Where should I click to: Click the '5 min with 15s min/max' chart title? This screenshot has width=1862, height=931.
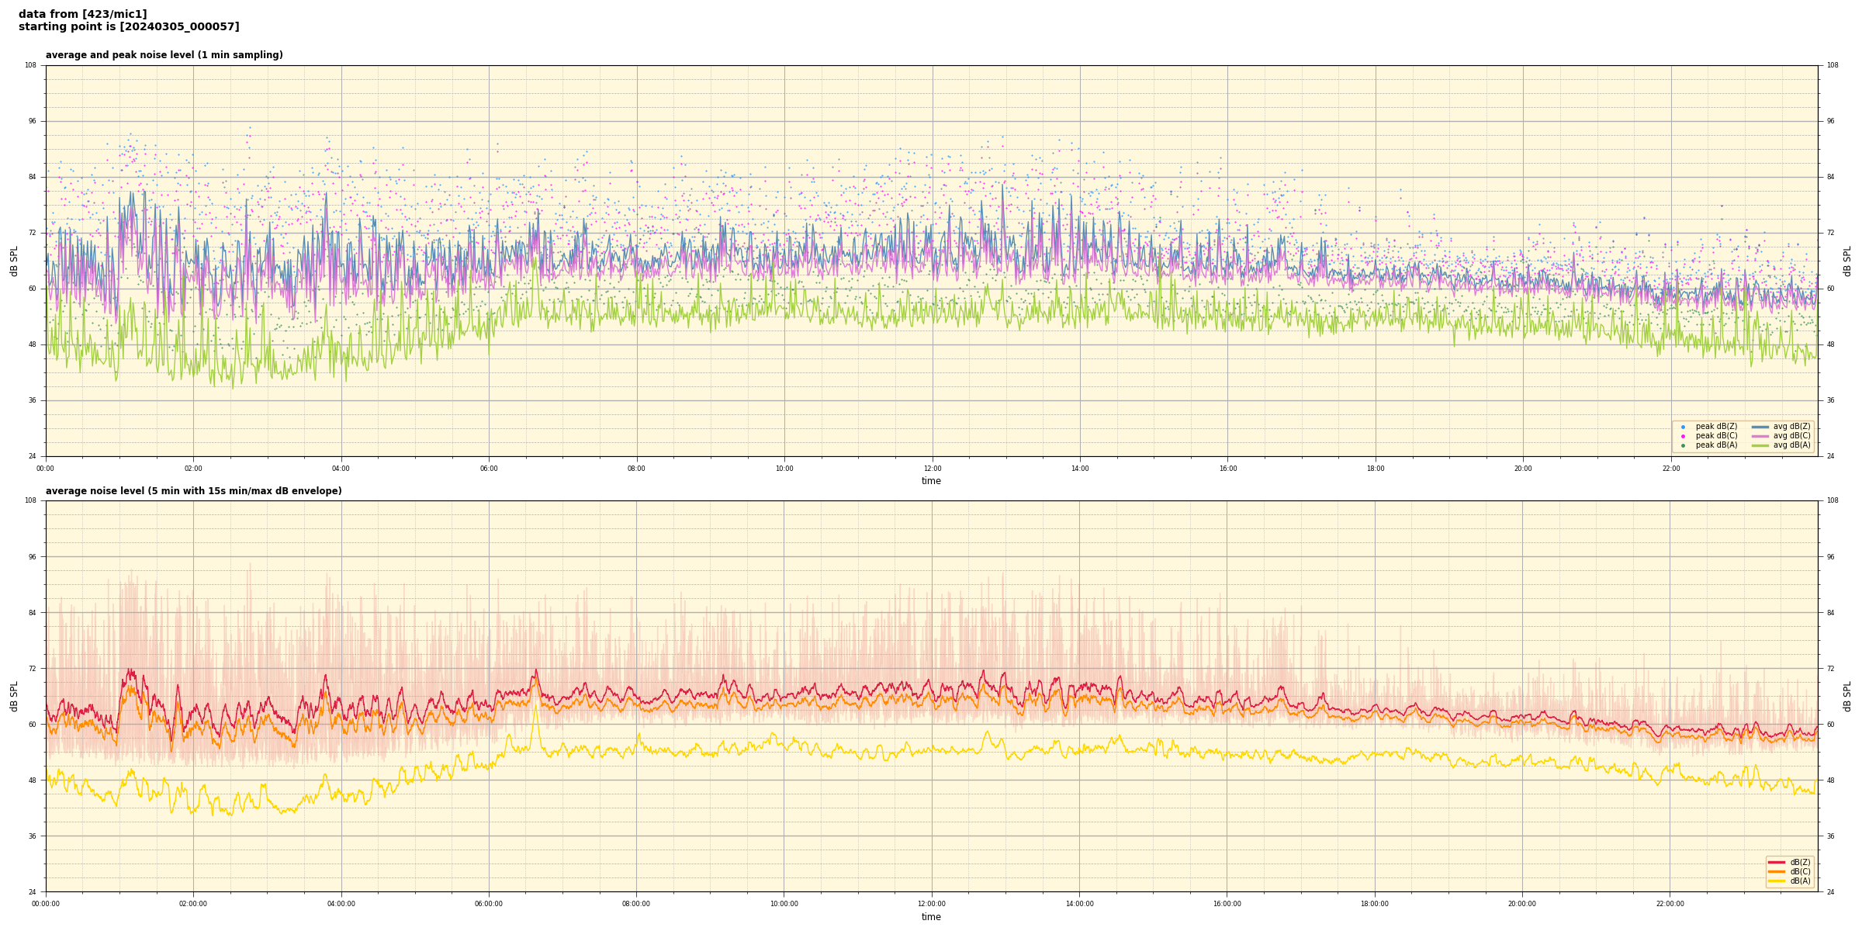pos(193,491)
